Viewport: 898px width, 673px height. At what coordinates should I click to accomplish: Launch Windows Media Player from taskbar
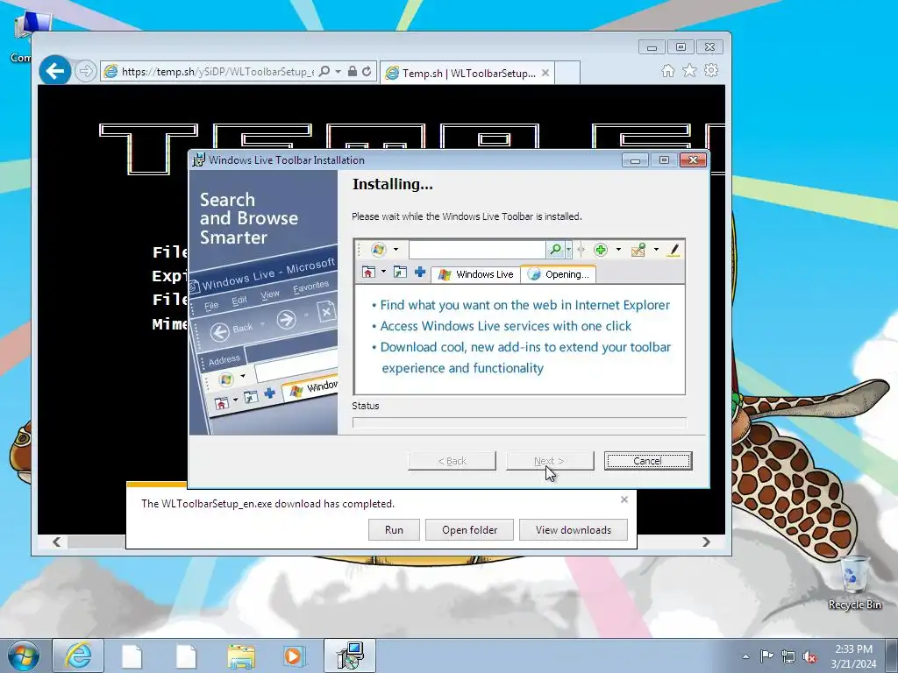[295, 655]
